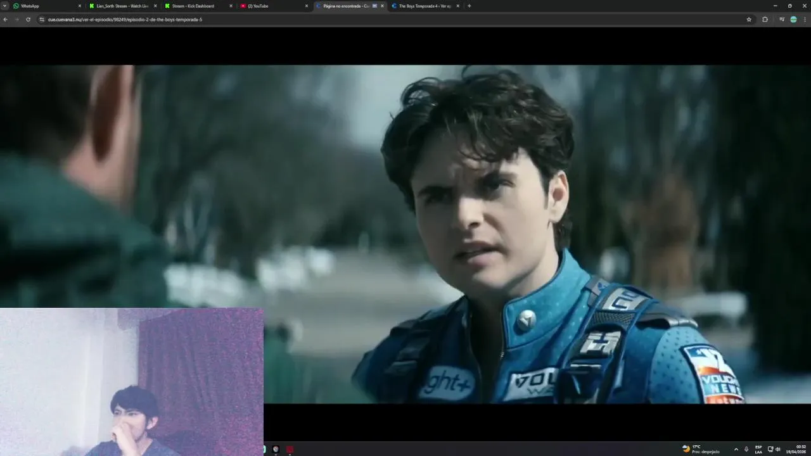Open the media controls toolbar icon

[782, 20]
